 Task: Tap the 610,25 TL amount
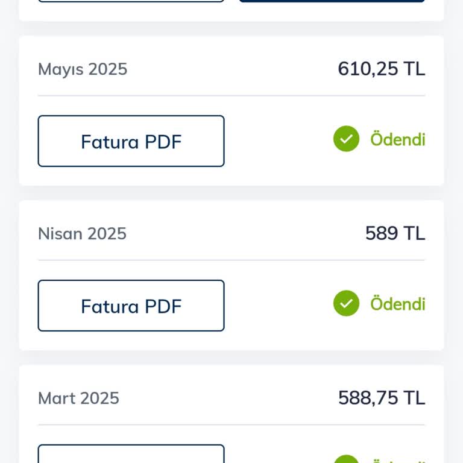point(381,69)
